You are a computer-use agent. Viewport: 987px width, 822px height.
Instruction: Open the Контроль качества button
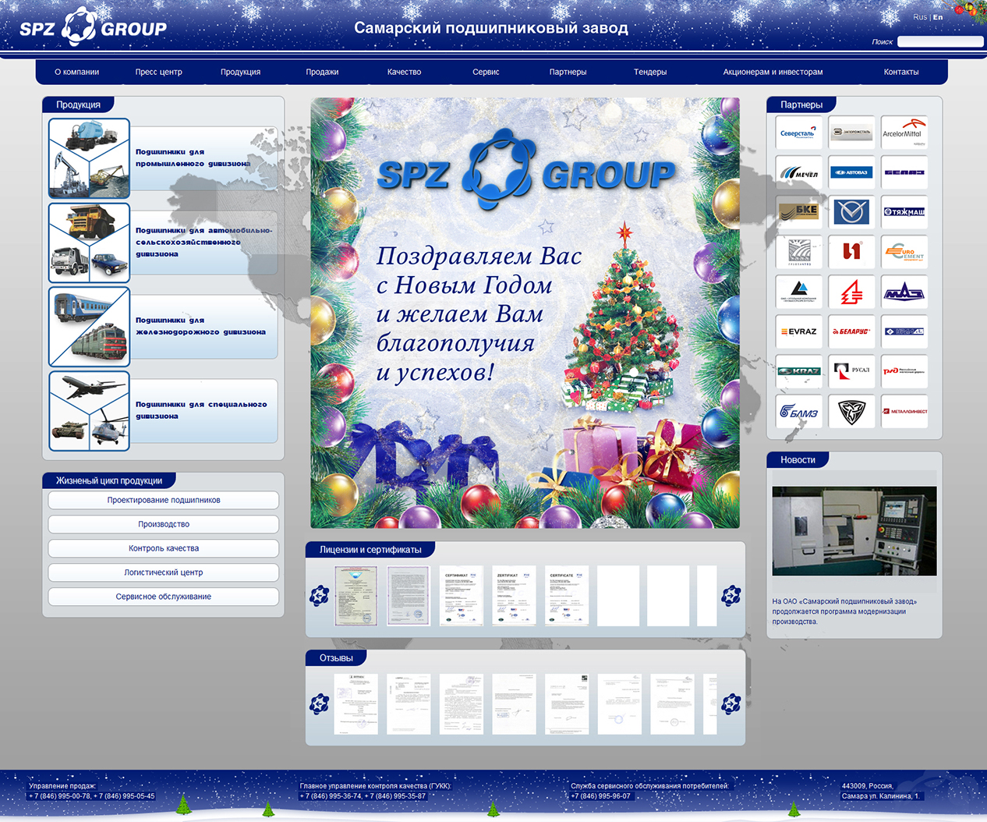tap(164, 548)
